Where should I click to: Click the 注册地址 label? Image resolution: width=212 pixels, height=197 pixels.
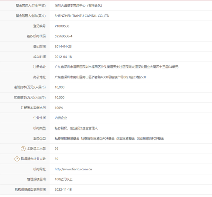click(x=39, y=67)
